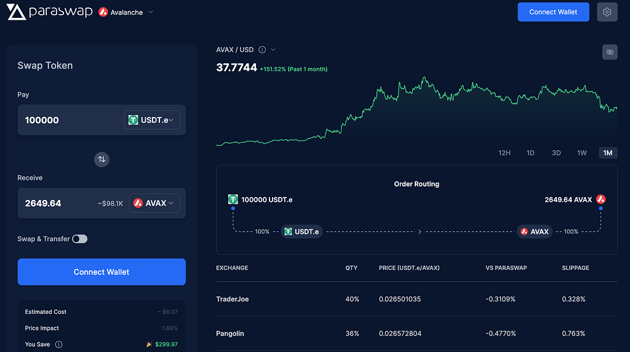Click the ParaSwap logo

[49, 12]
